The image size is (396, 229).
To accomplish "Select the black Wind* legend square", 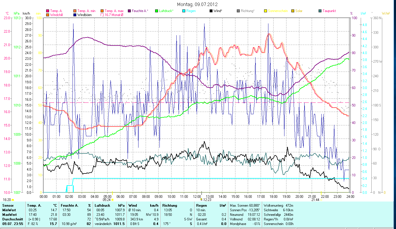I will pos(211,11).
